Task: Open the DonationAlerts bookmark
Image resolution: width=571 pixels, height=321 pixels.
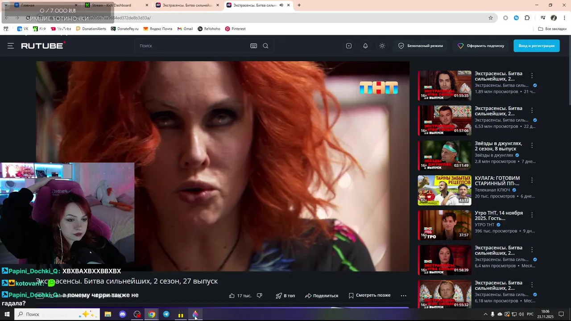Action: pos(91,29)
